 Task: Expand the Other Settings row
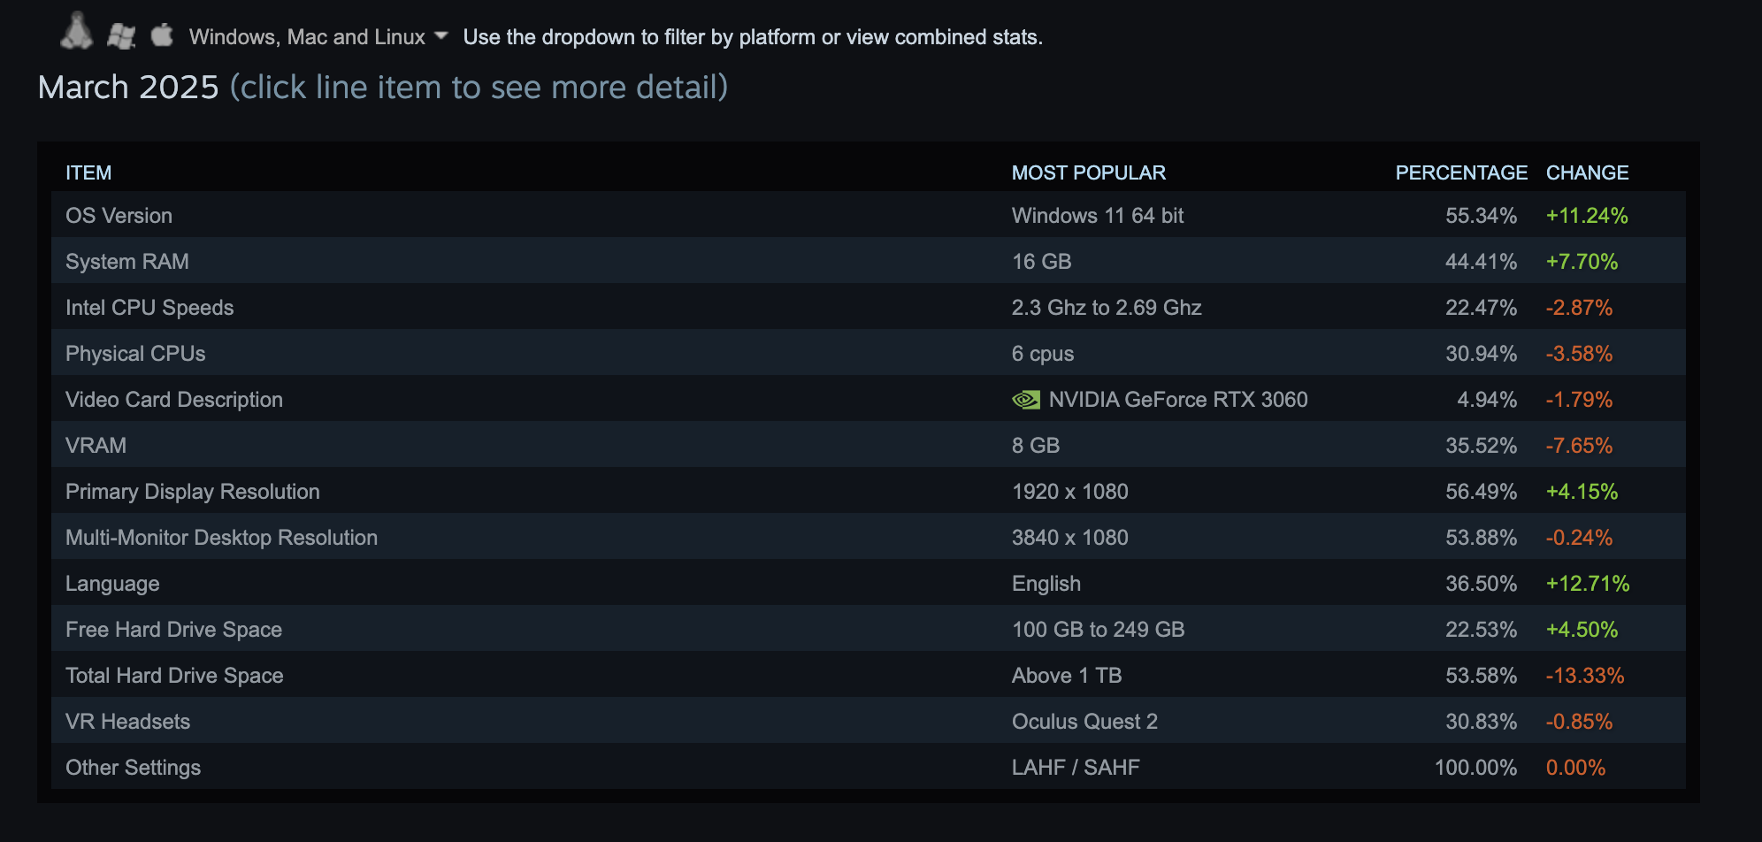(x=869, y=767)
